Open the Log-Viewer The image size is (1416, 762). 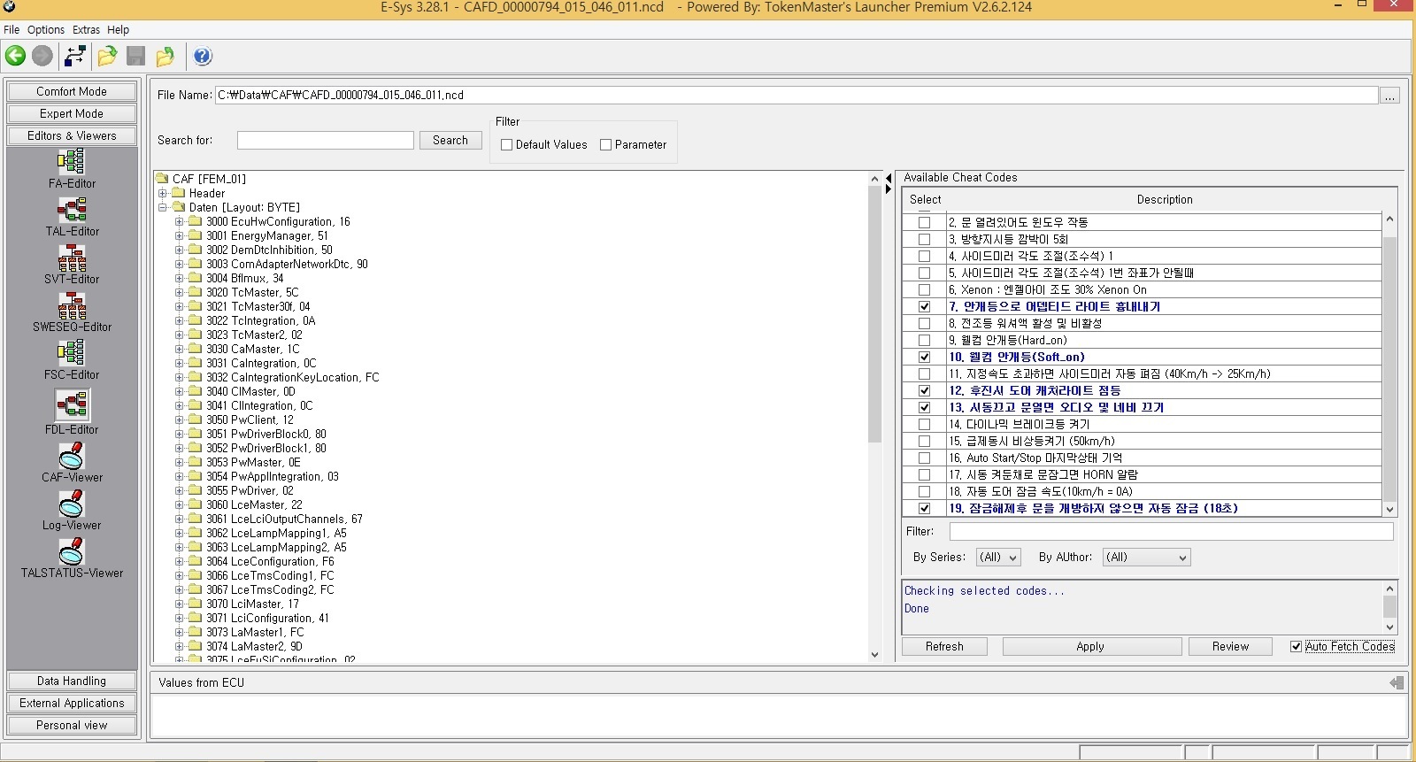72,510
